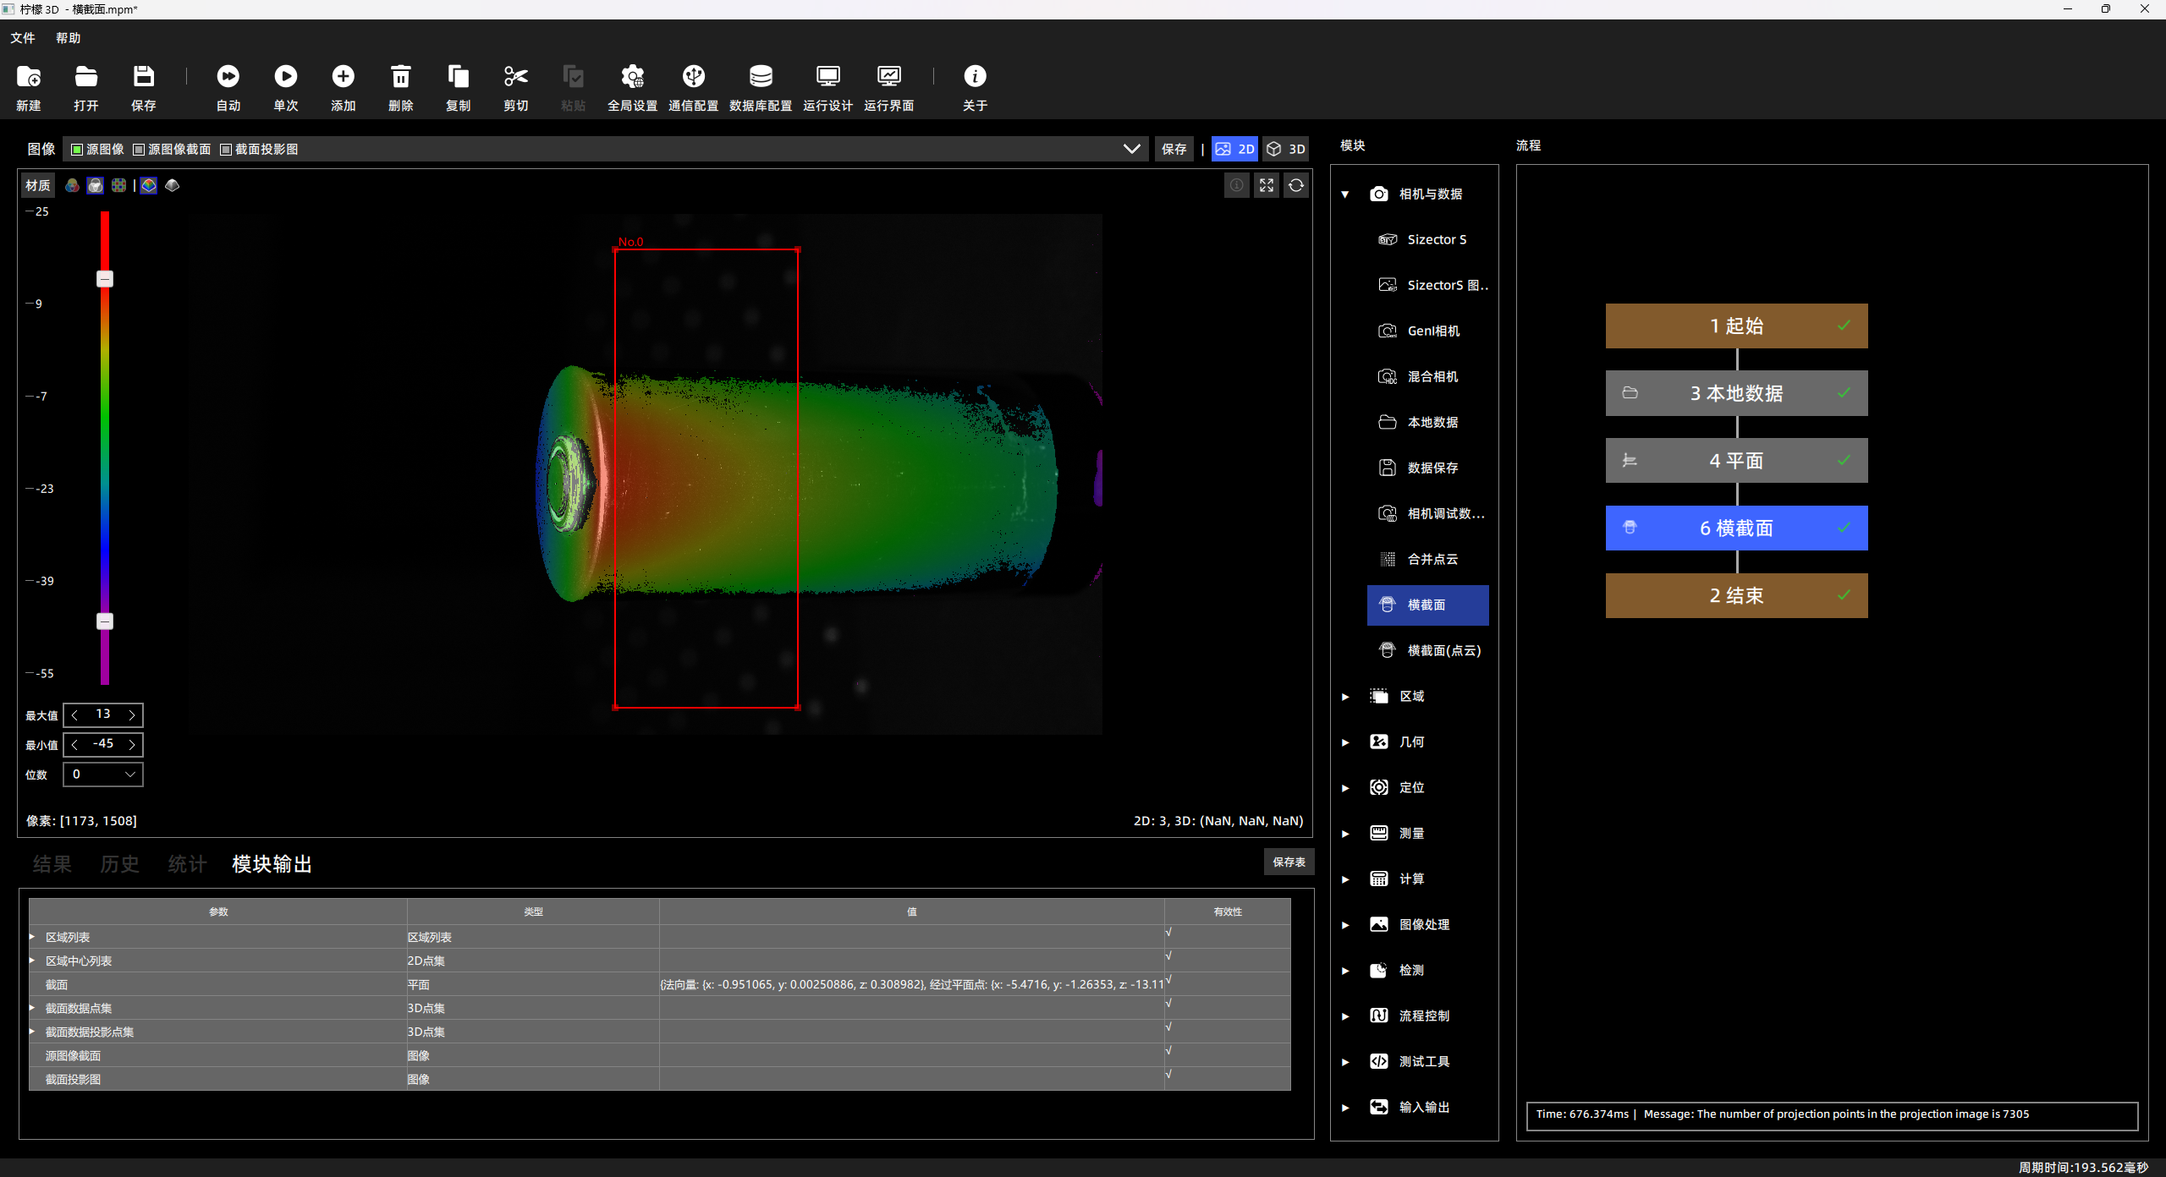This screenshot has height=1177, width=2166.
Task: Select Sizector S camera module
Action: pyautogui.click(x=1428, y=239)
